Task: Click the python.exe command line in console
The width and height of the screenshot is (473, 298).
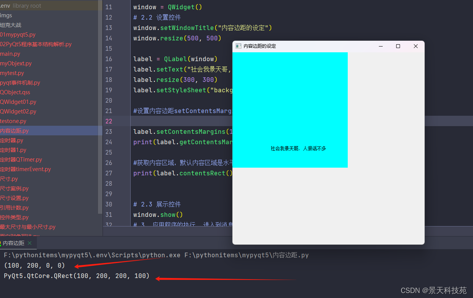Action: click(x=156, y=255)
